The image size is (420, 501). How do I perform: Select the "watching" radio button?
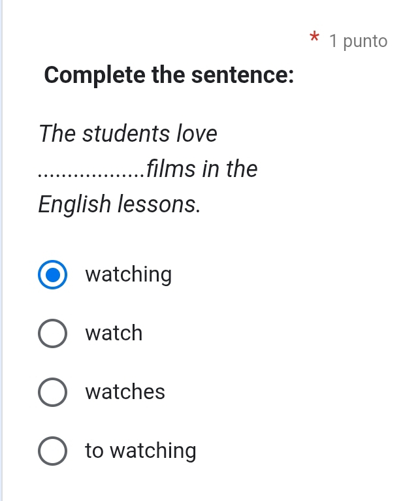coord(52,275)
